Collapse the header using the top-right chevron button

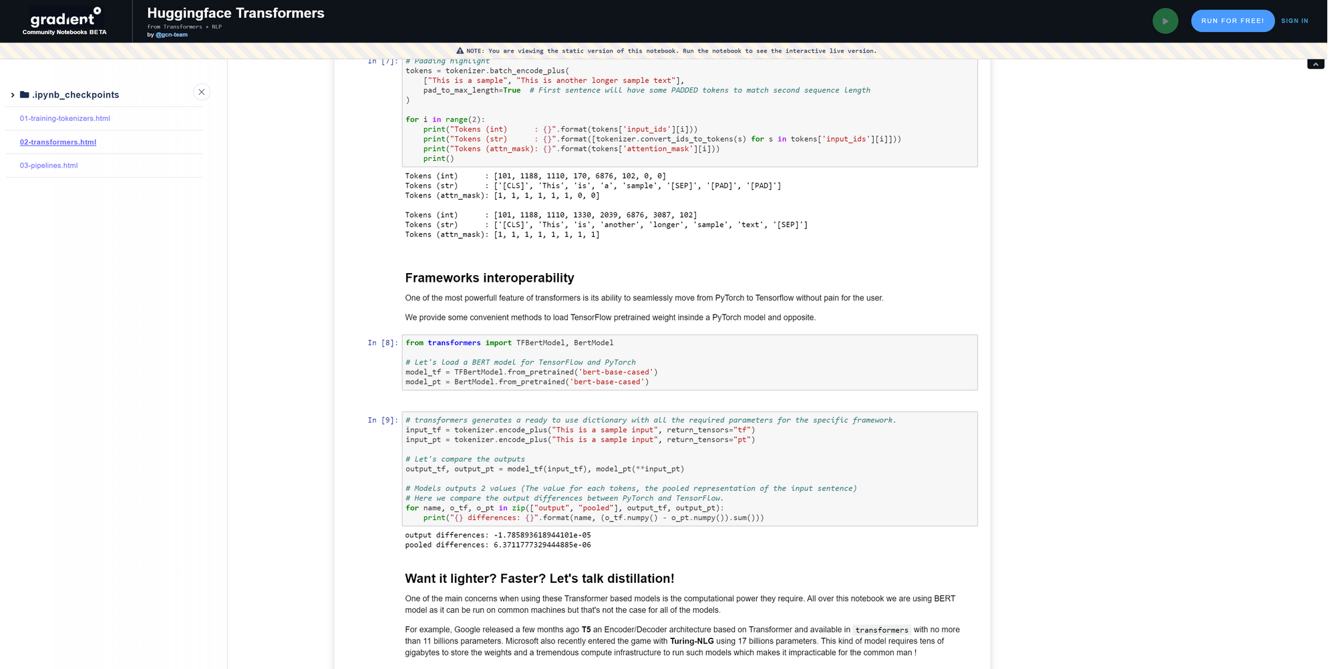coord(1315,64)
